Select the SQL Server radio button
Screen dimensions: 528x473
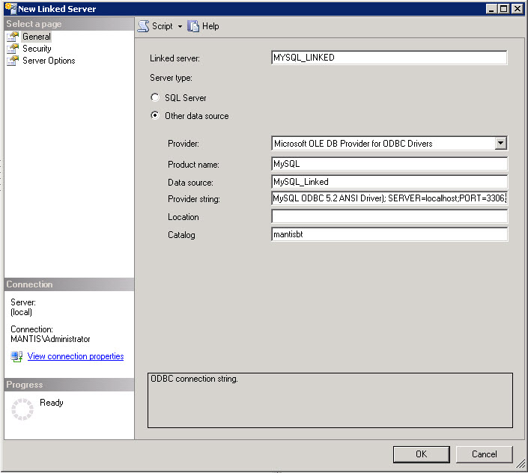click(155, 98)
